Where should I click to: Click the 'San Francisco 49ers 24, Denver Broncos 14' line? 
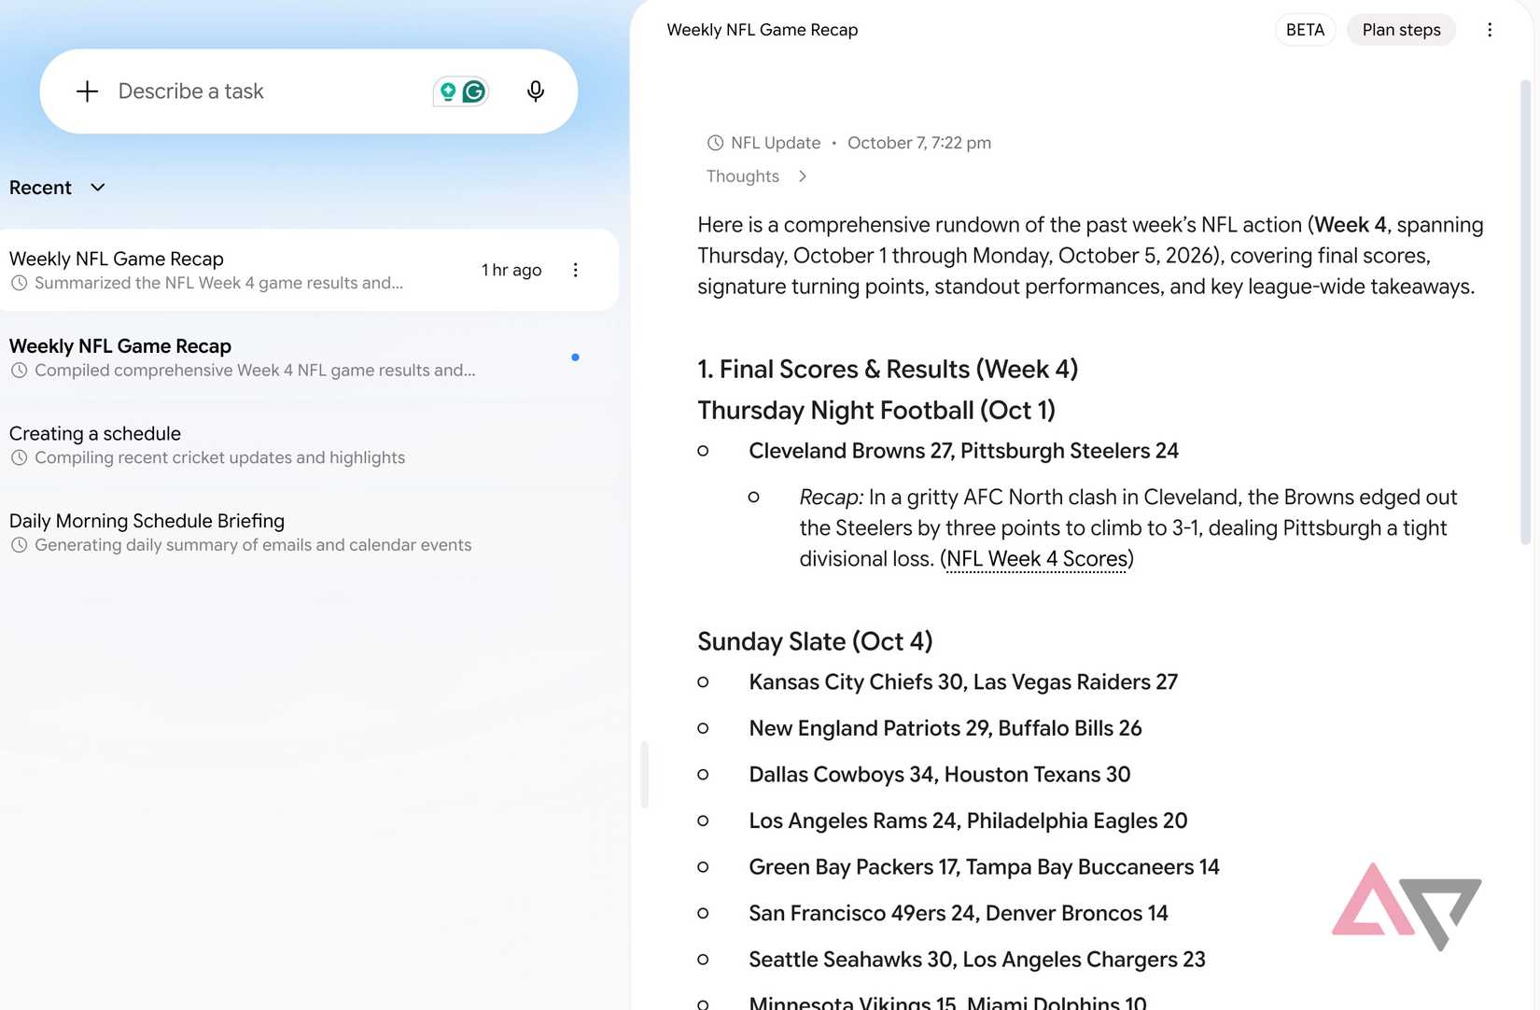point(959,913)
